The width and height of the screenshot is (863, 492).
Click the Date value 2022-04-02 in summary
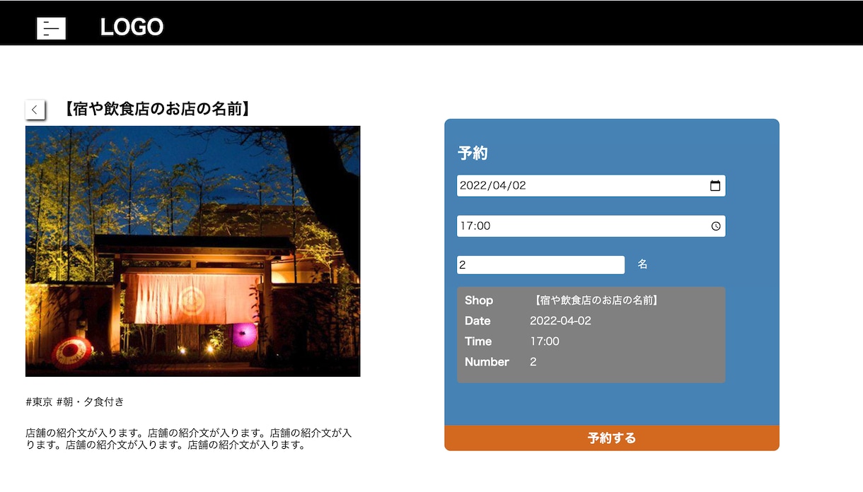560,321
